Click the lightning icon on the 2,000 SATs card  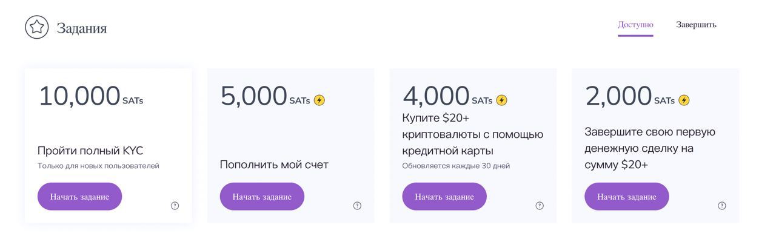684,100
